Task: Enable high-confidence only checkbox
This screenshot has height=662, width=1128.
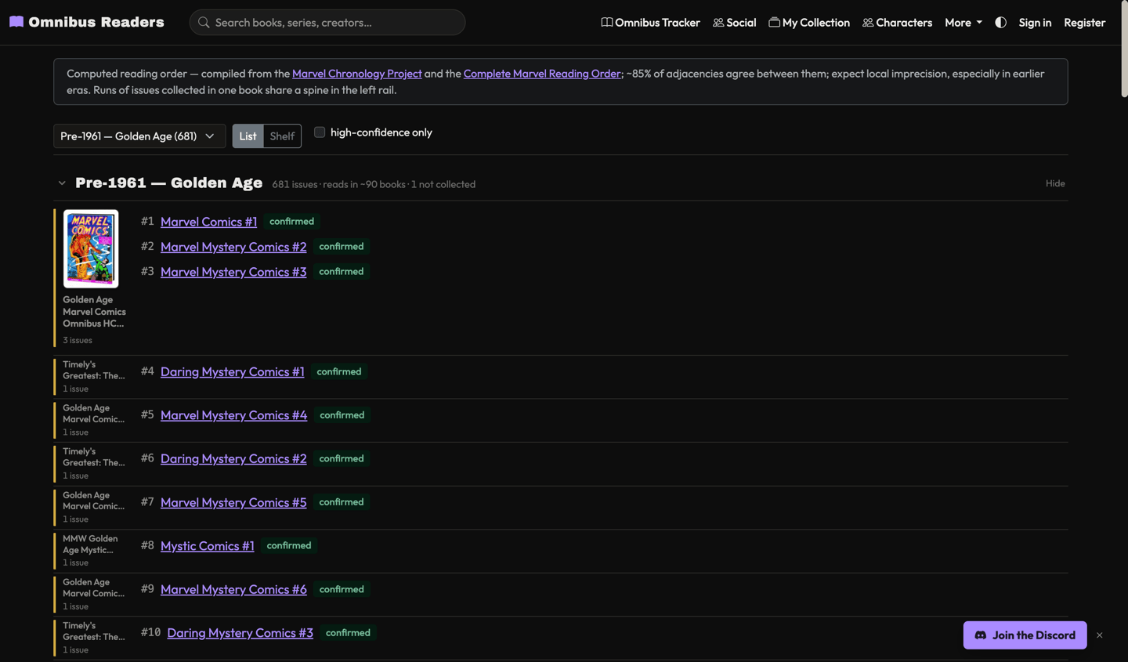Action: [x=320, y=132]
